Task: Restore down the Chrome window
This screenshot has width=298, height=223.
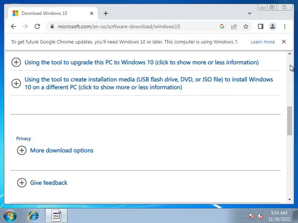Action: point(272,7)
